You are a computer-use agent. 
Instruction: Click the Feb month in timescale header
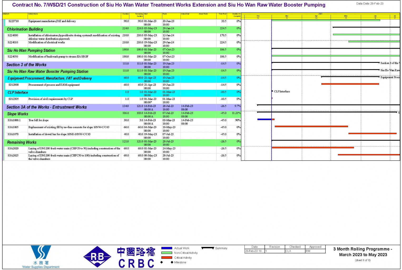258,17
